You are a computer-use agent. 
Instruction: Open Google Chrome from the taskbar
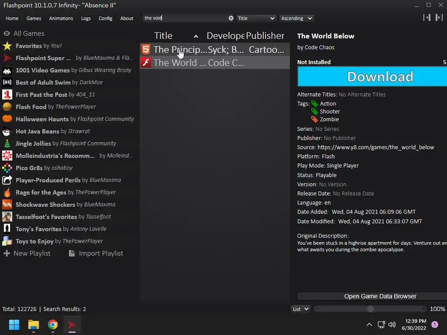[x=53, y=325]
